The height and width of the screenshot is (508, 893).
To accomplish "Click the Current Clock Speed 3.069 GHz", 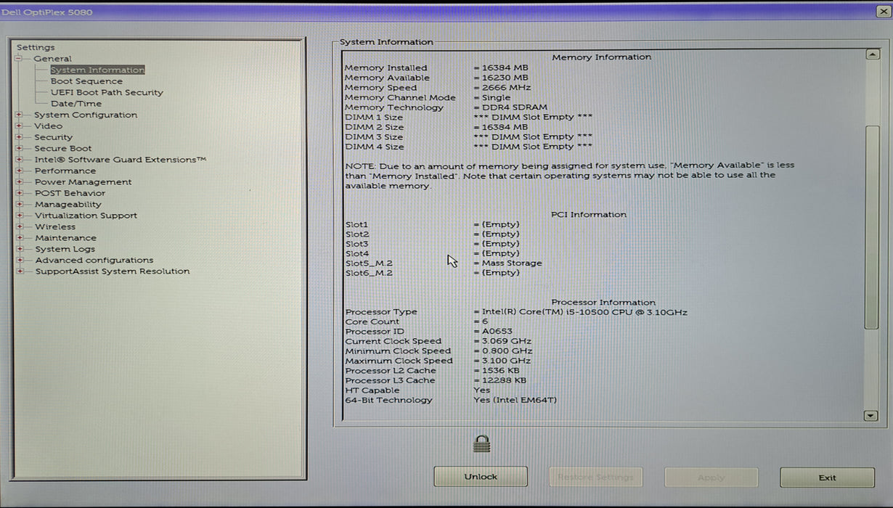I will [x=502, y=341].
